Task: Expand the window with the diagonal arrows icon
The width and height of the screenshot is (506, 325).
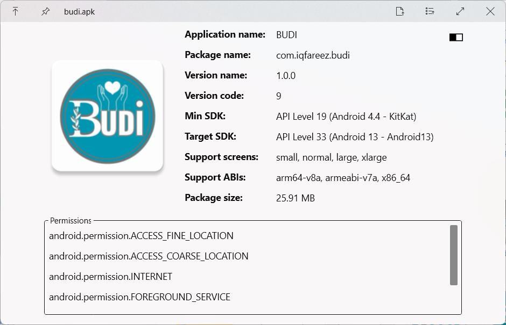Action: (460, 11)
